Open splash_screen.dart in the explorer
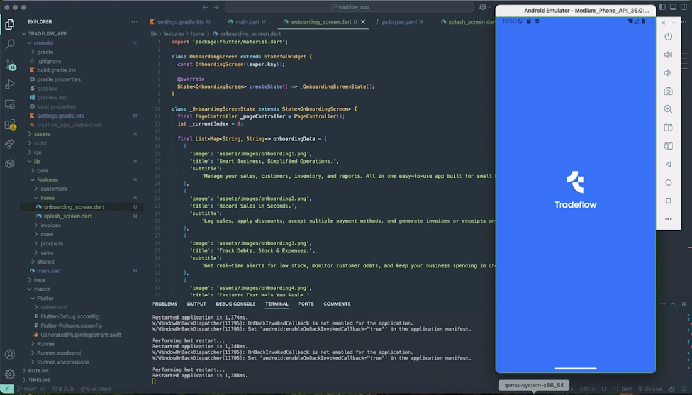692x395 pixels. [67, 216]
